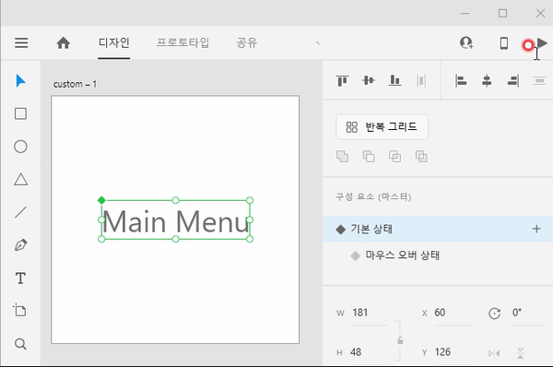Screen dimensions: 553x367
Task: Pick the Zoom magnifier tool
Action: 20,343
